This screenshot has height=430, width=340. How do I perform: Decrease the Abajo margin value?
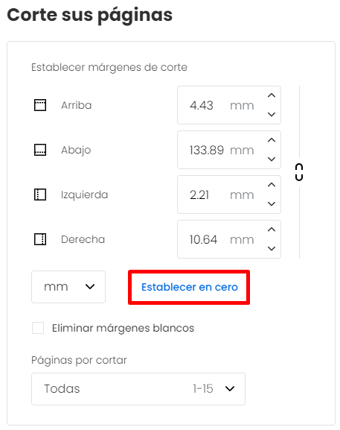[x=272, y=159]
